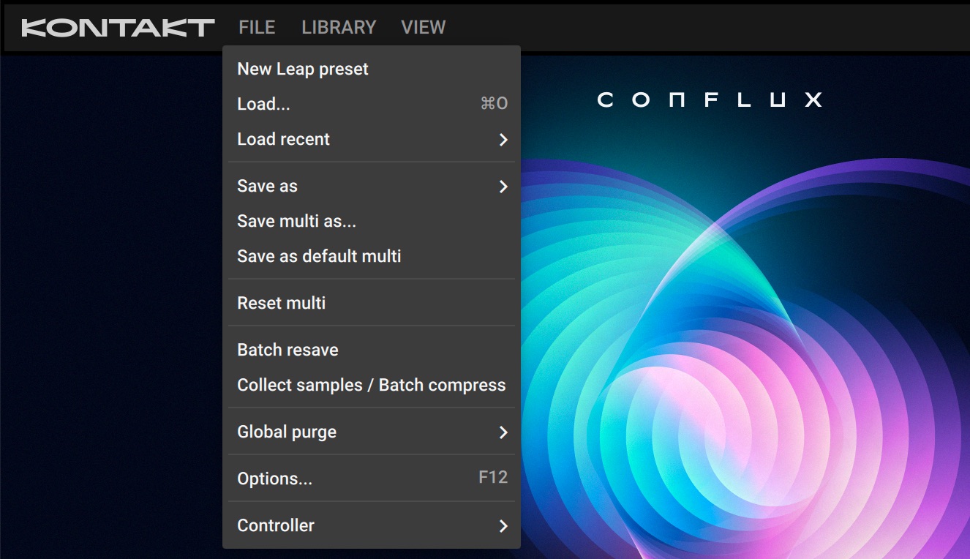The height and width of the screenshot is (559, 970).
Task: Click the Conflux title artwork
Action: pos(710,100)
